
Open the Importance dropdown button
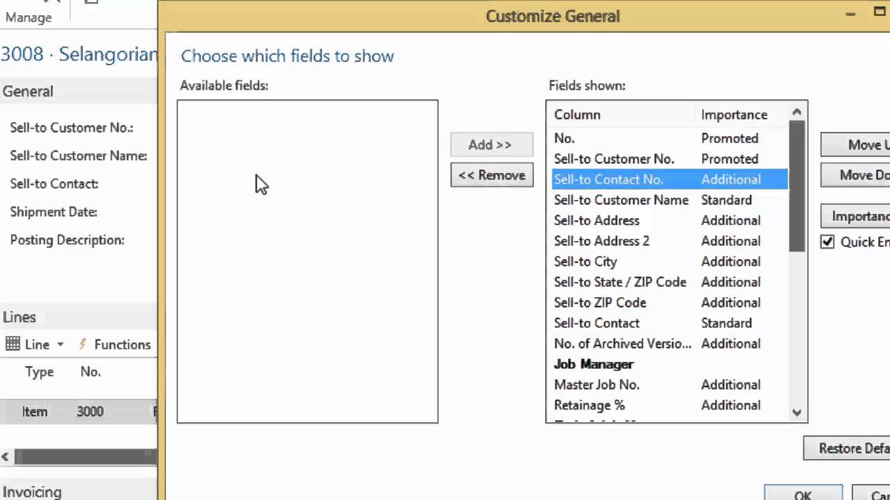click(855, 216)
